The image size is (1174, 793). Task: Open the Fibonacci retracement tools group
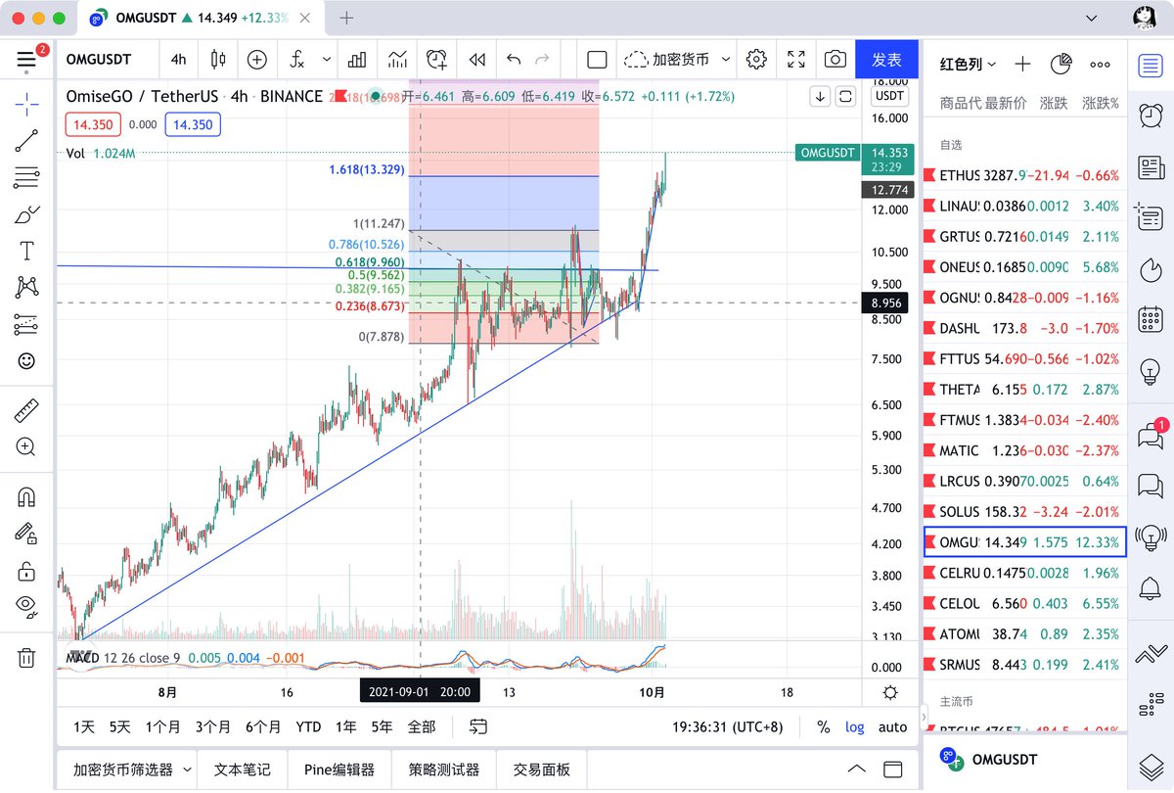click(x=26, y=178)
